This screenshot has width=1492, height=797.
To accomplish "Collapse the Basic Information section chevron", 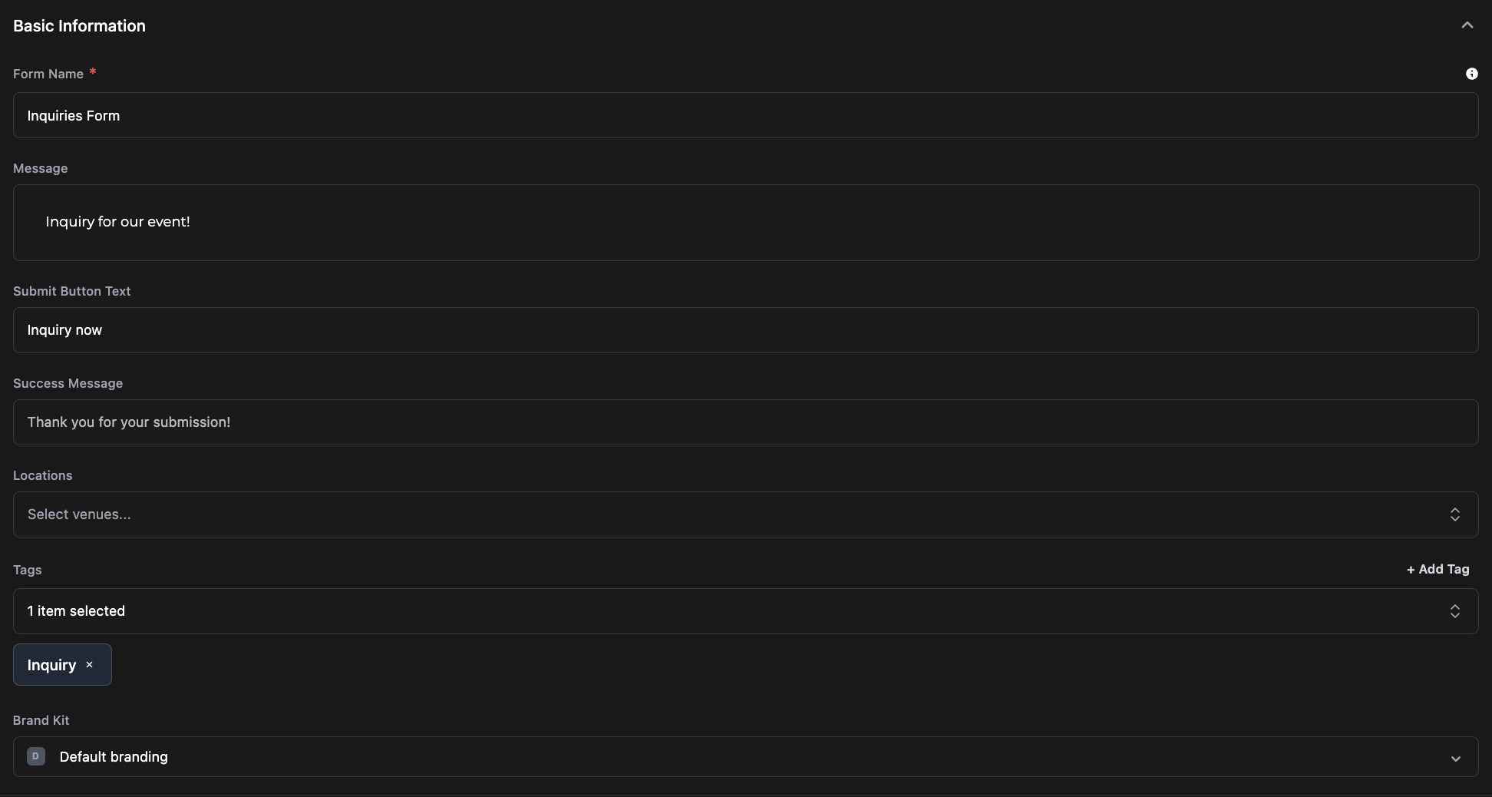I will click(x=1467, y=25).
